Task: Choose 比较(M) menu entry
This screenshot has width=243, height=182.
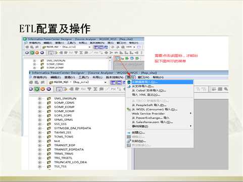Action: pyautogui.click(x=160, y=141)
